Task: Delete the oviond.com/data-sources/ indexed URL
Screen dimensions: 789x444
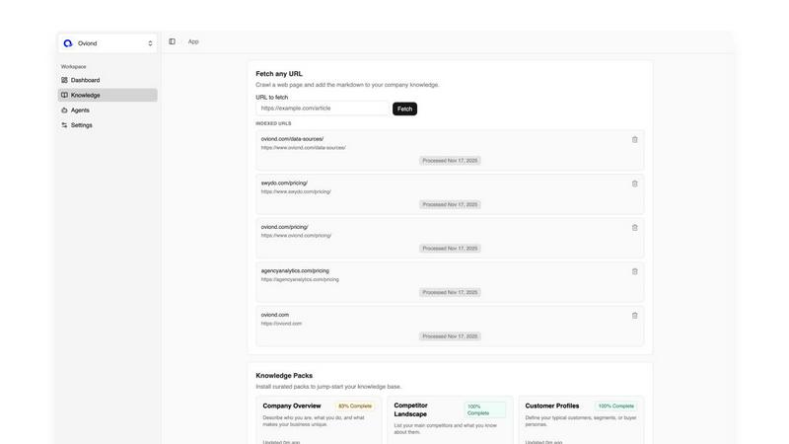Action: 634,139
